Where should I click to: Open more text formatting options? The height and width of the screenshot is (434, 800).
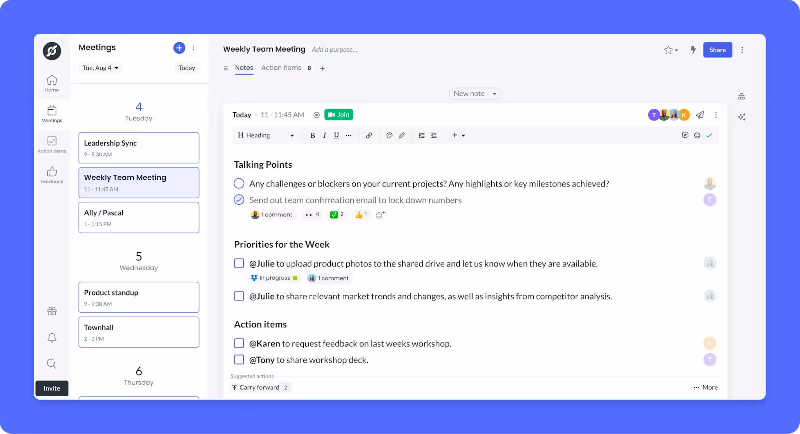[x=348, y=135]
